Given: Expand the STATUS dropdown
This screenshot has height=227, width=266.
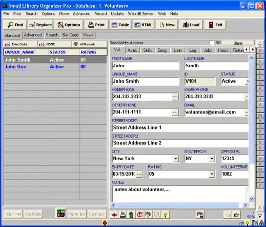Looking at the screenshot, I should tap(247, 81).
